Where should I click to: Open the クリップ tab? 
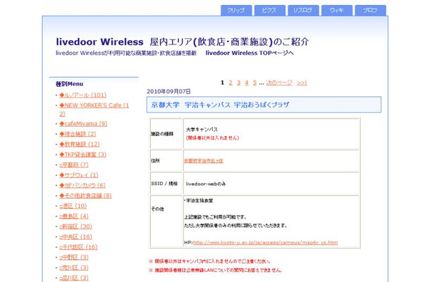[x=236, y=11]
